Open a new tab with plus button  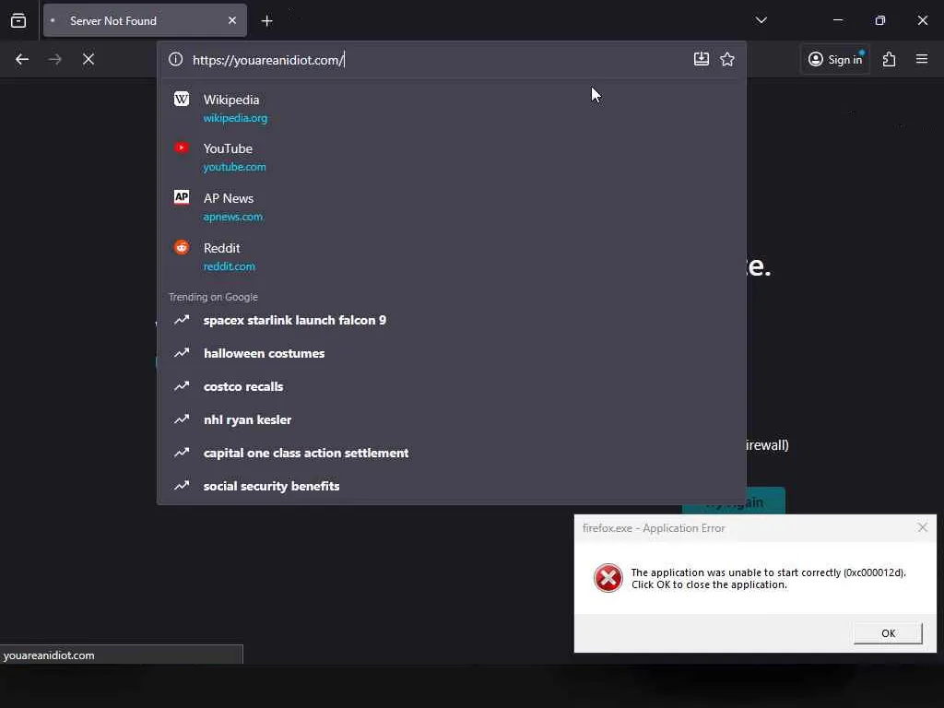pos(266,21)
